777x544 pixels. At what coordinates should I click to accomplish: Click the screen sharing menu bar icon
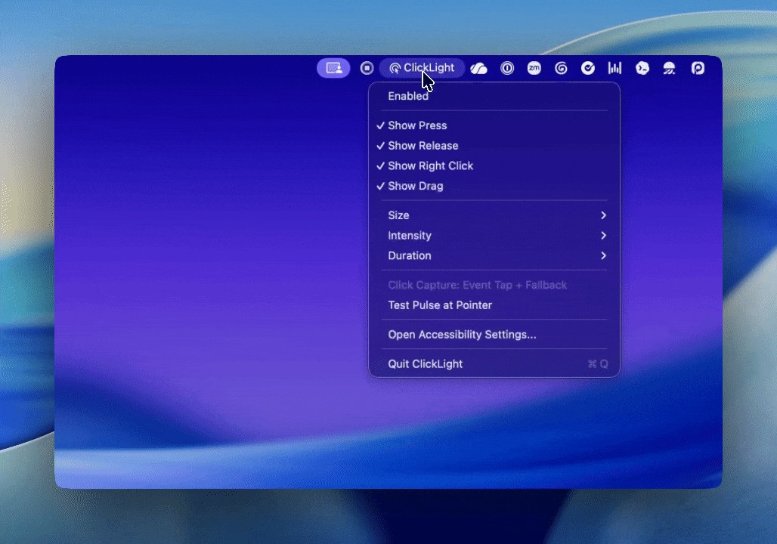[333, 68]
